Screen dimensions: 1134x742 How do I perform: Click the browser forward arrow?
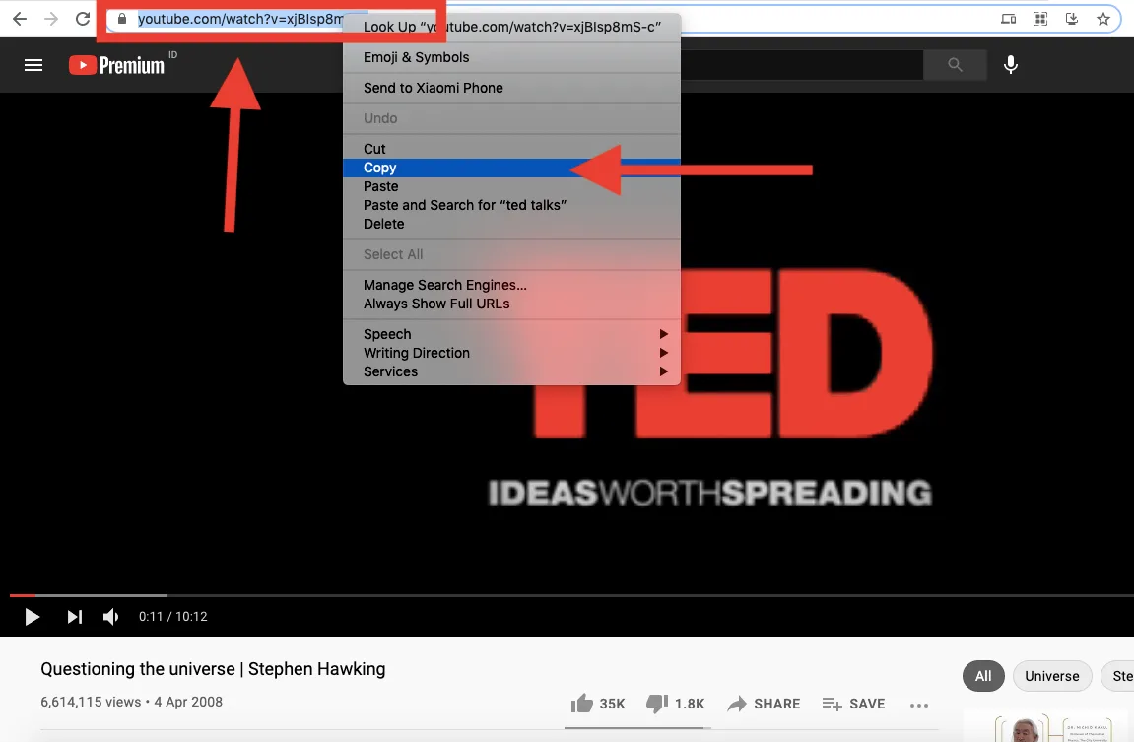(50, 19)
